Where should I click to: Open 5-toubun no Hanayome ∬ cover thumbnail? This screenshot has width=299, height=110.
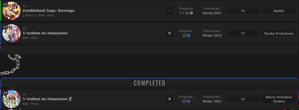point(12,99)
